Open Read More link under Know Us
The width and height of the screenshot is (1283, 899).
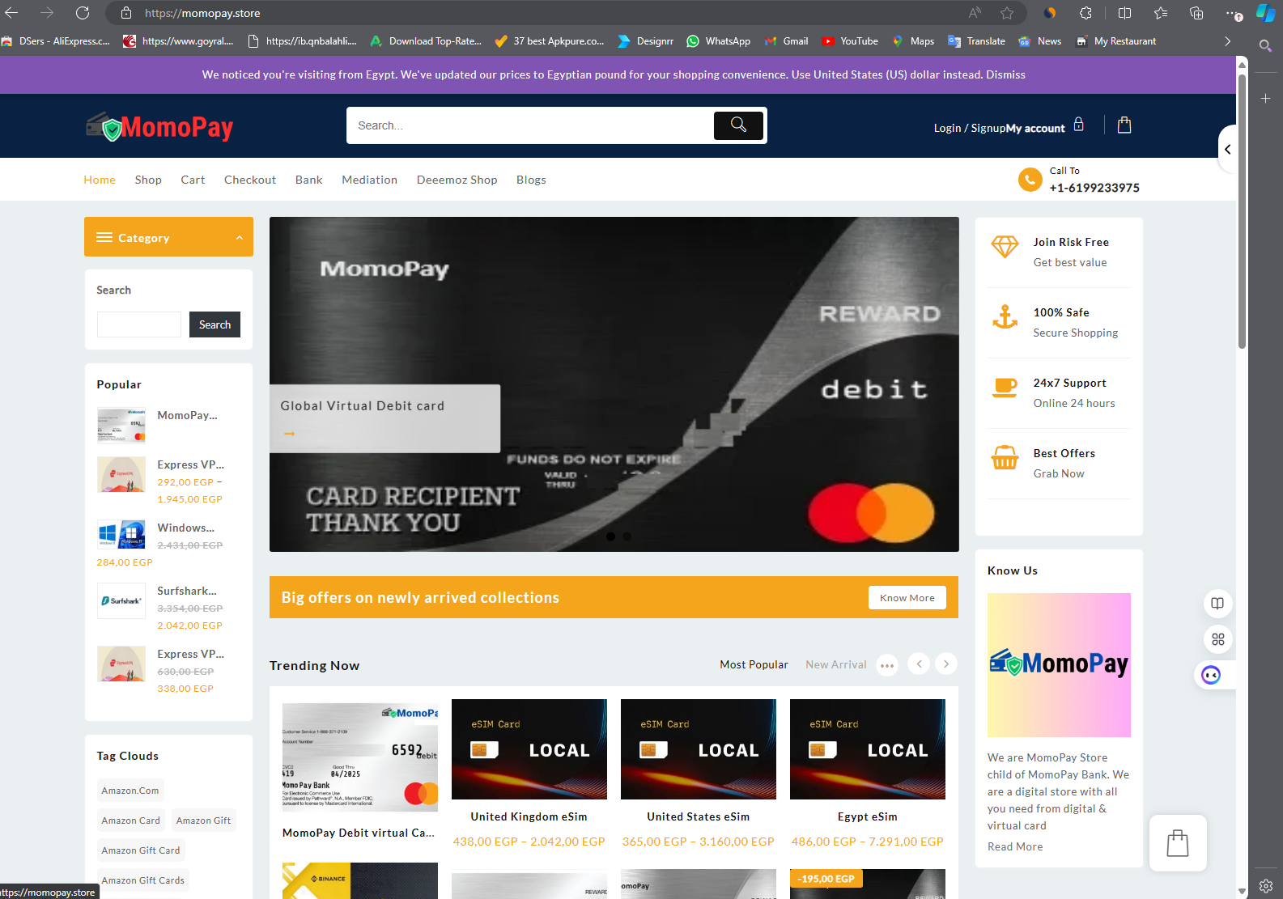(1015, 846)
